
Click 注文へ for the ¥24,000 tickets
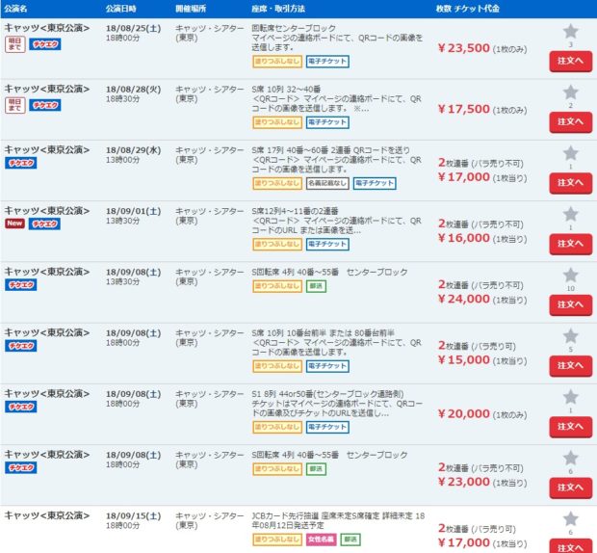[570, 304]
